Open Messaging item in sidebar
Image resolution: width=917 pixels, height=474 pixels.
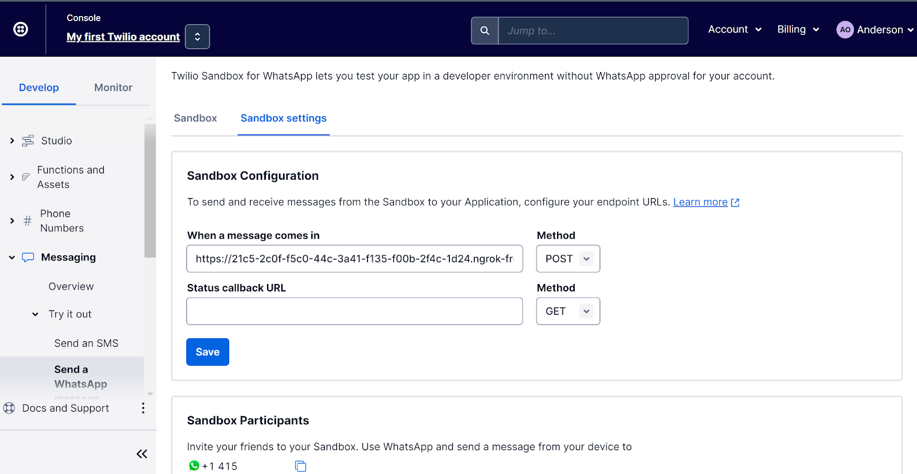tap(68, 258)
